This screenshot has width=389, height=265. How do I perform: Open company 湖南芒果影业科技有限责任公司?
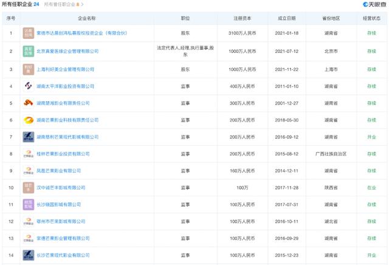[x=67, y=120]
